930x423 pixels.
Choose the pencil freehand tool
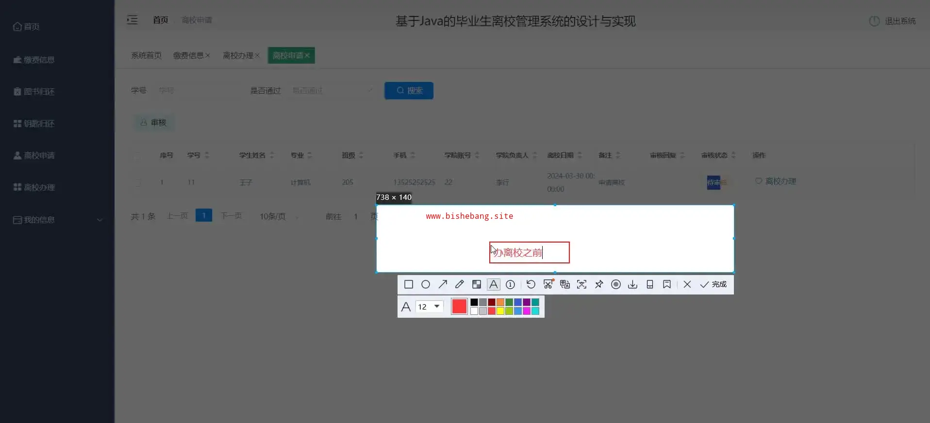pyautogui.click(x=460, y=284)
